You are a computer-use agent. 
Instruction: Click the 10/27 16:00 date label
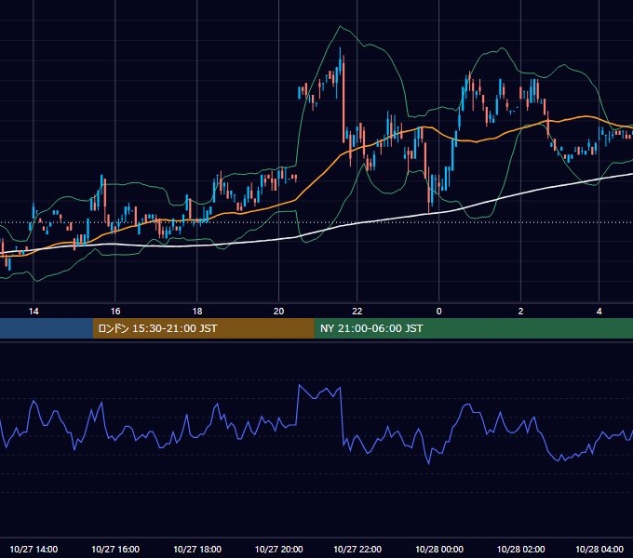pos(115,549)
